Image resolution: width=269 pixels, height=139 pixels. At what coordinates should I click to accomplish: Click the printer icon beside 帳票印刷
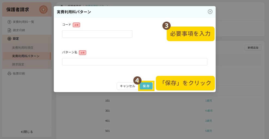[x=9, y=73]
